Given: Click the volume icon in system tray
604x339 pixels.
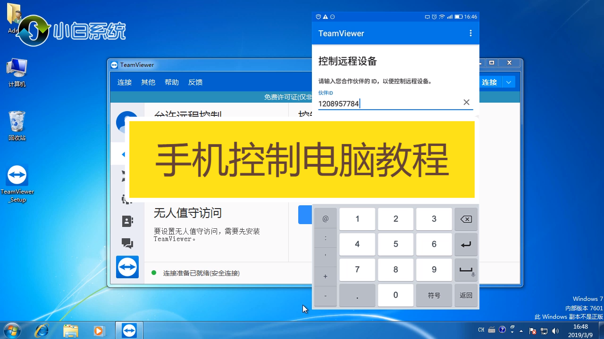Looking at the screenshot, I should (555, 331).
